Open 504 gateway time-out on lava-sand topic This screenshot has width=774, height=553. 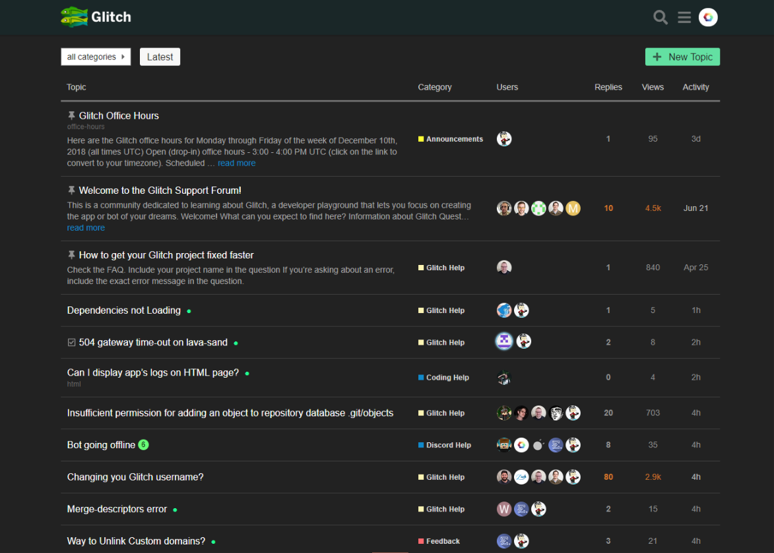(x=153, y=343)
